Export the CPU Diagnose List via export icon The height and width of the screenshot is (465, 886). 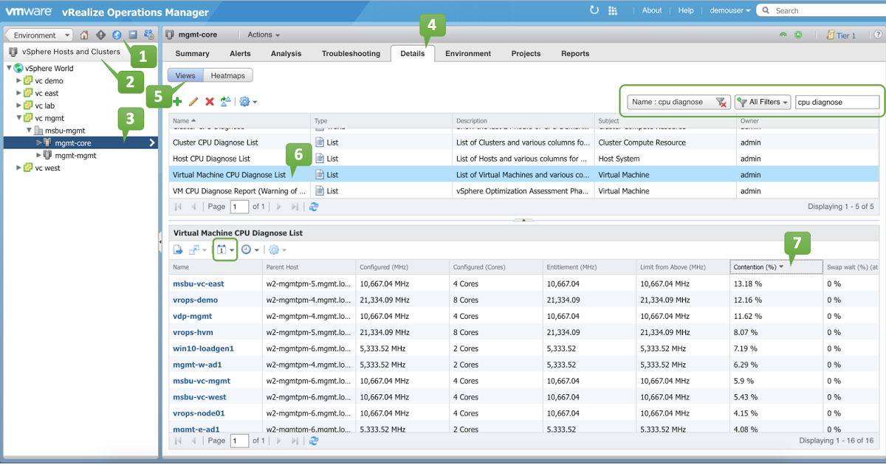click(178, 250)
